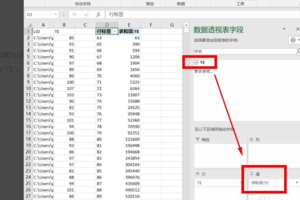Click the 更多表格... link
300x200 pixels.
coord(203,71)
